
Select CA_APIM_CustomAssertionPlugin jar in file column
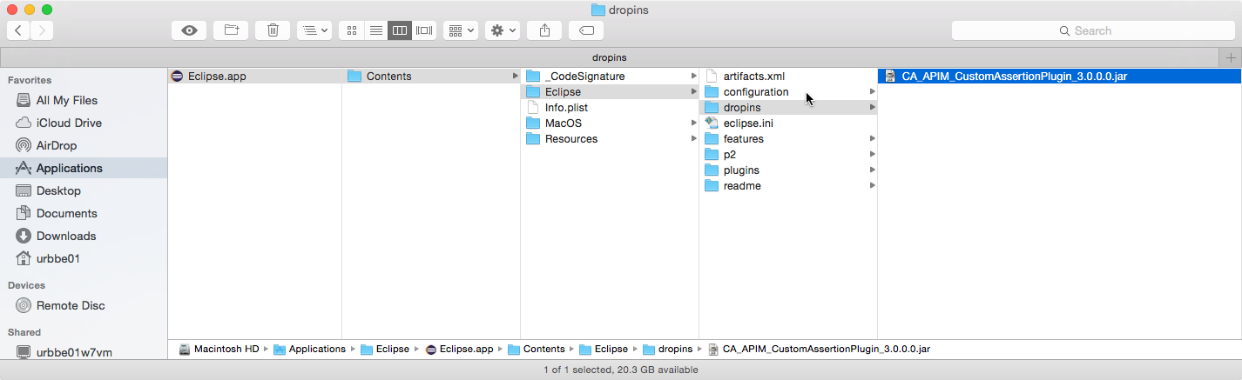pos(1060,76)
